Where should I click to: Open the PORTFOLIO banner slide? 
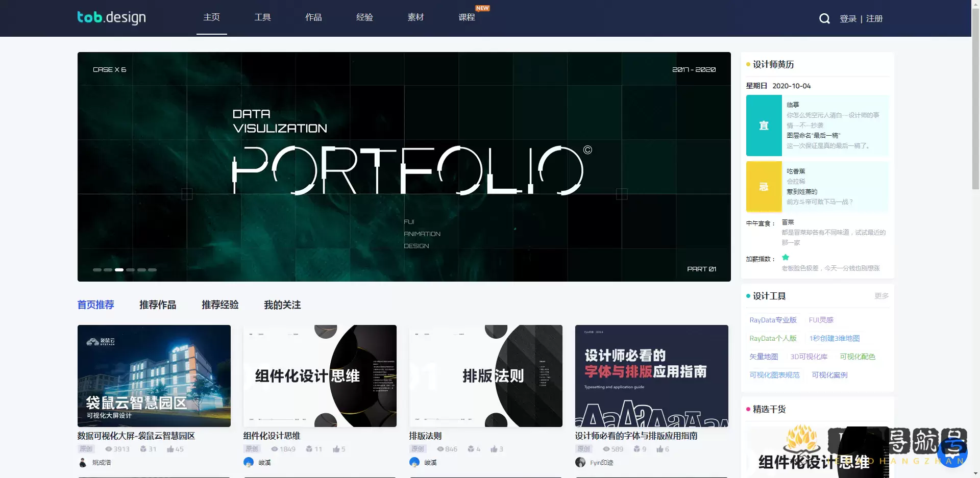[404, 167]
